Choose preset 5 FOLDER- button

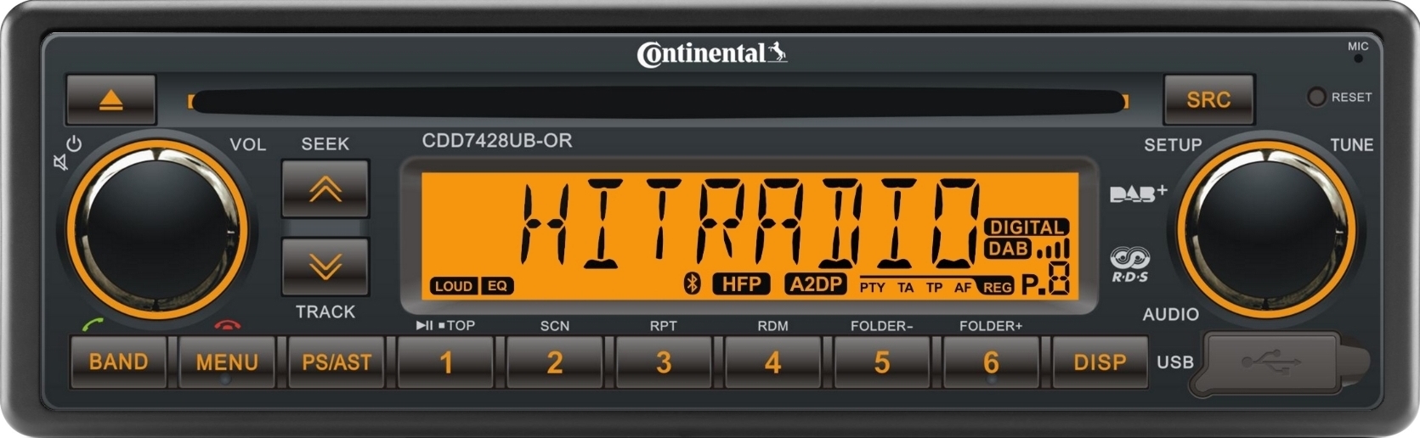coord(882,362)
